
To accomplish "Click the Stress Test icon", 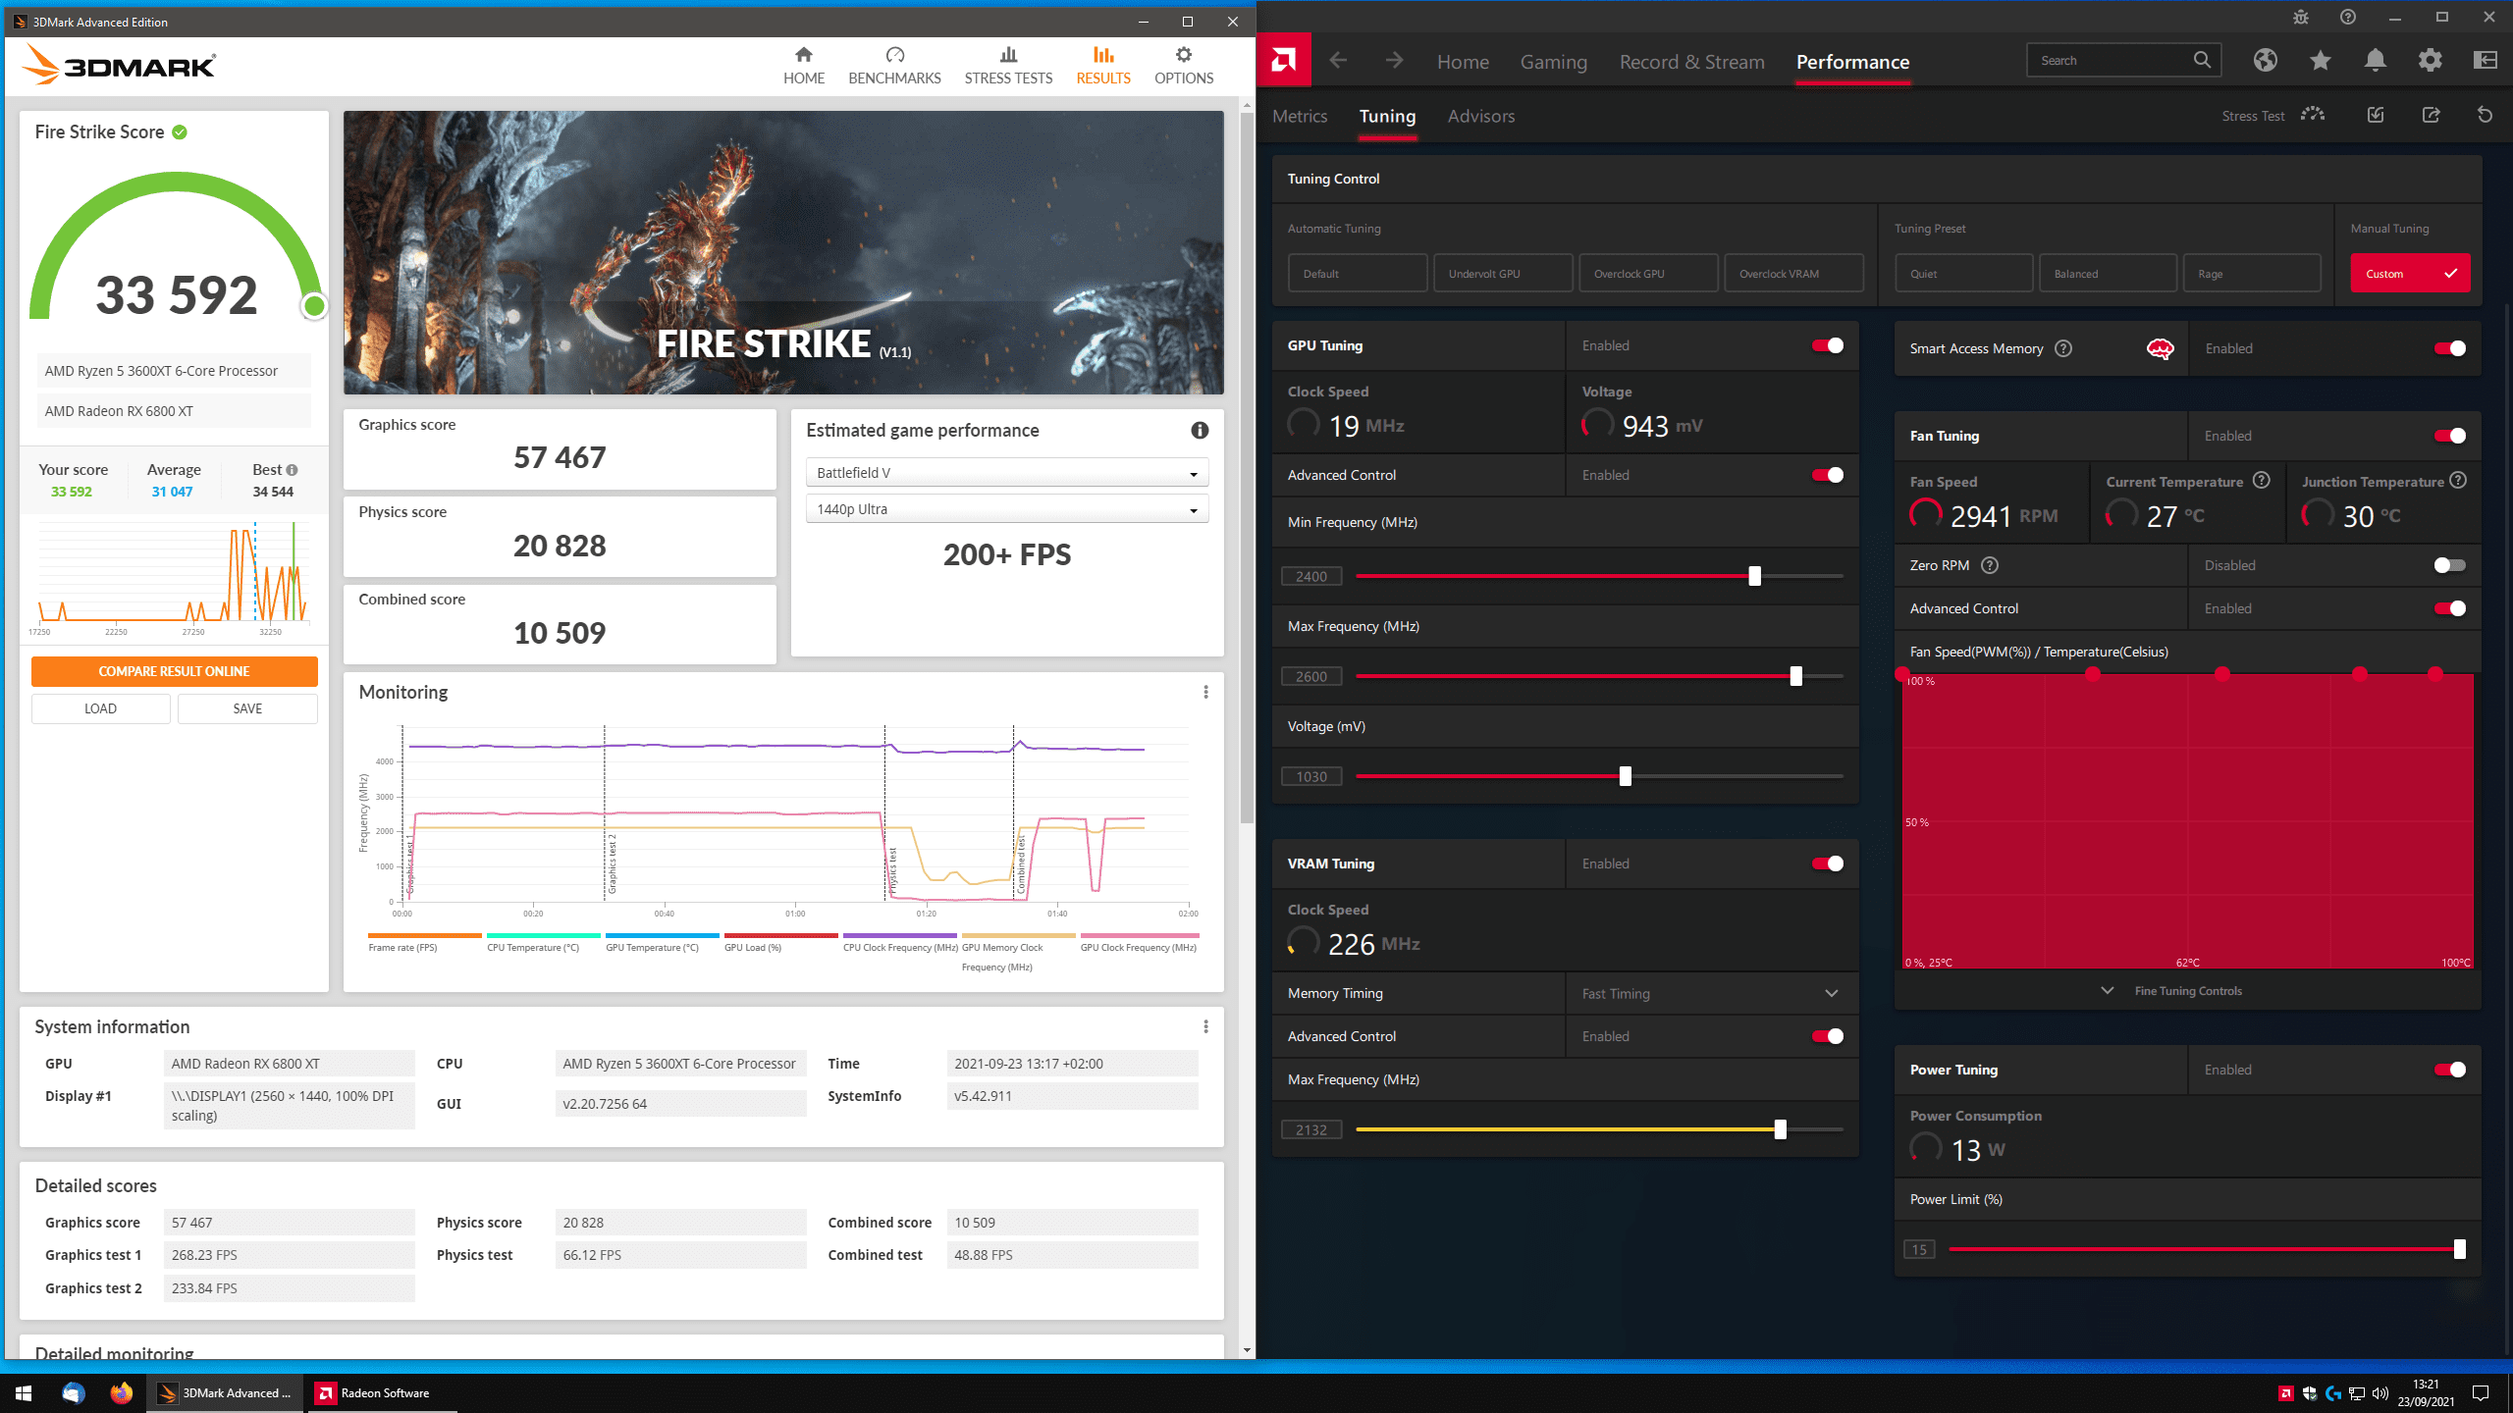I will (2313, 115).
